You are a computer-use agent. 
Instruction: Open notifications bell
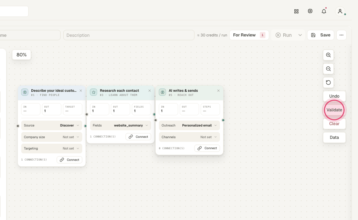click(324, 11)
